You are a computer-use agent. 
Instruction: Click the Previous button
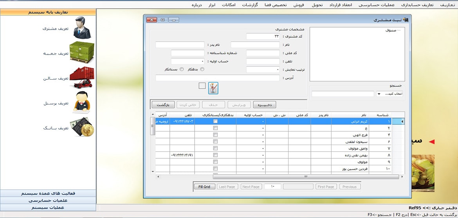[350, 186]
